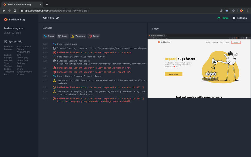Open a new browser tab

47,4
